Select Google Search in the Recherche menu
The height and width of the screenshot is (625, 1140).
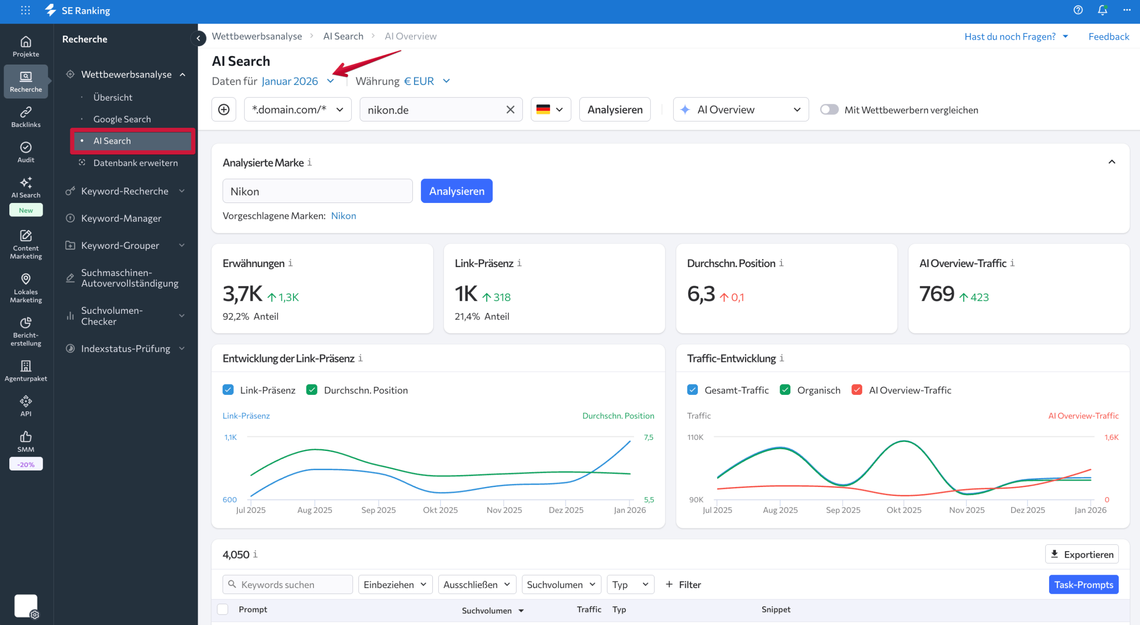click(x=122, y=119)
